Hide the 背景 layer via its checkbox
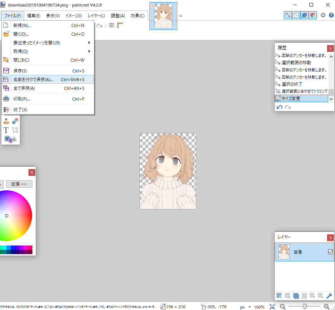Screen dimensions: 335x310 (x=330, y=252)
